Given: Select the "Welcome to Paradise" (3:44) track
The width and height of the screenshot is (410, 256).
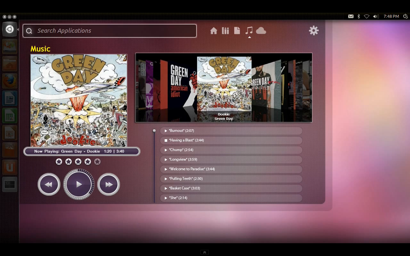Looking at the screenshot, I should click(231, 169).
